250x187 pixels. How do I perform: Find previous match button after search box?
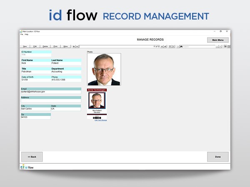(x=217, y=47)
